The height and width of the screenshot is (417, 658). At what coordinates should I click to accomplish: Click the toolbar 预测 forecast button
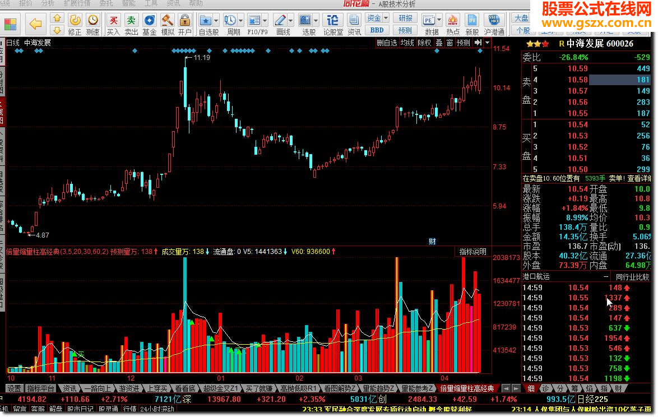pyautogui.click(x=405, y=30)
